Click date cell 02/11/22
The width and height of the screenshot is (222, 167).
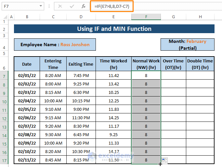pyautogui.click(x=27, y=160)
